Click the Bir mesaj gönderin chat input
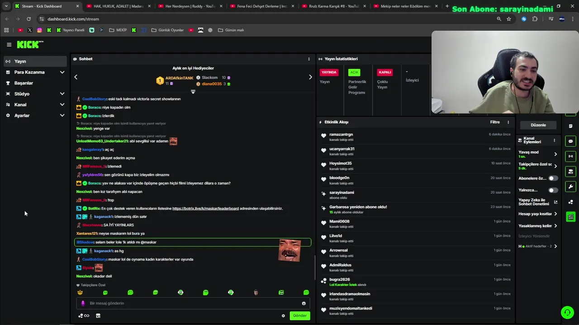The image size is (579, 325). [193, 303]
